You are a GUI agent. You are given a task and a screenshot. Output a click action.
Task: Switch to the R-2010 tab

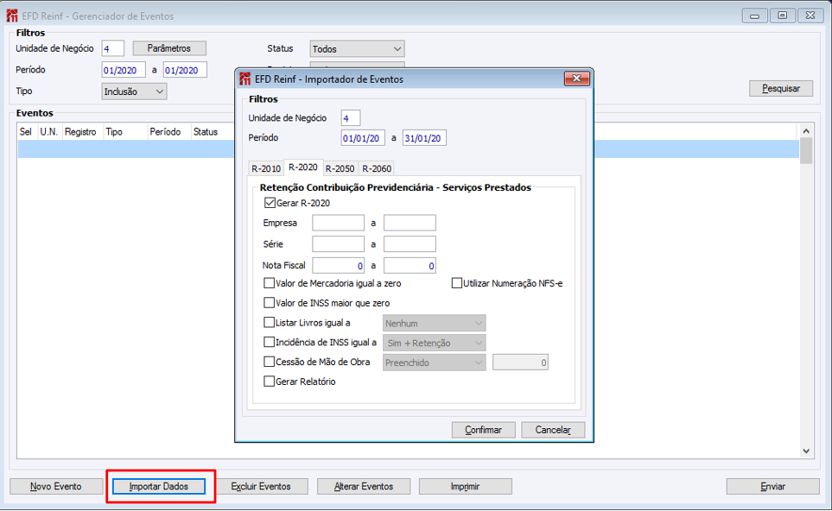266,168
